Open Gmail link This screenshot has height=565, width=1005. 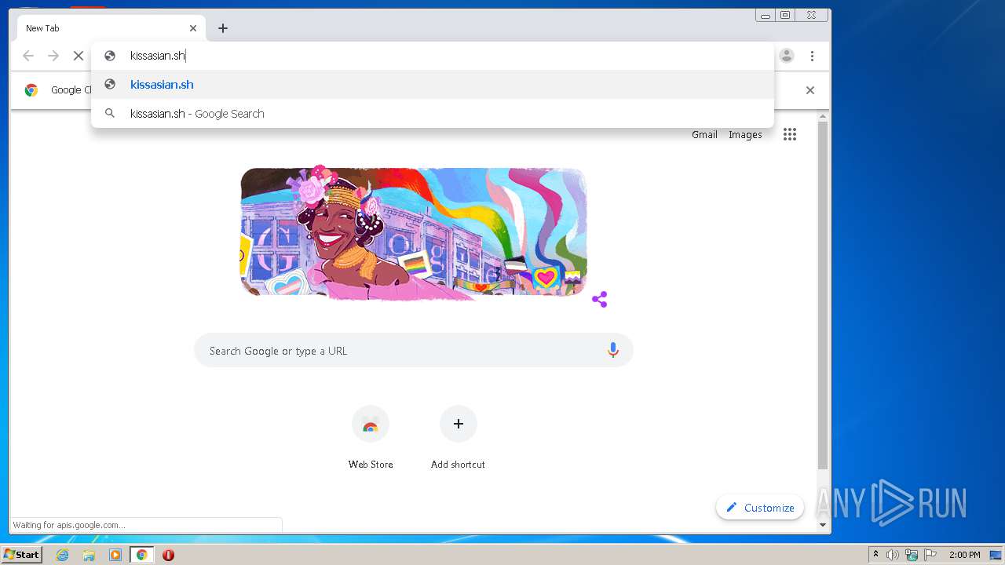click(x=704, y=135)
